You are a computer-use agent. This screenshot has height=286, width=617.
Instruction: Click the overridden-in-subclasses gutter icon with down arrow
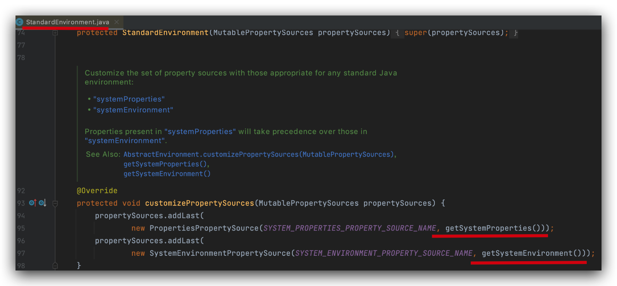(43, 203)
